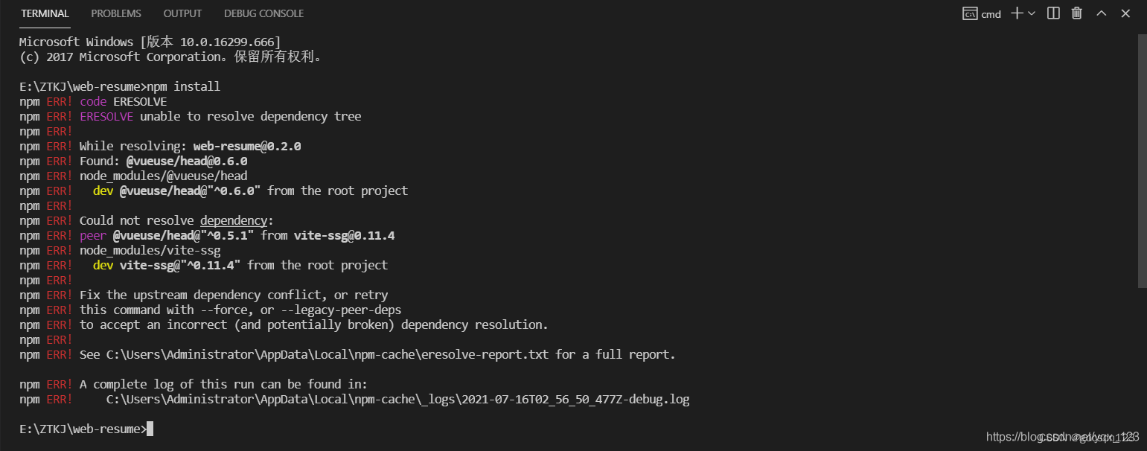Open a new terminal with the plus icon
1147x451 pixels.
[x=1016, y=13]
